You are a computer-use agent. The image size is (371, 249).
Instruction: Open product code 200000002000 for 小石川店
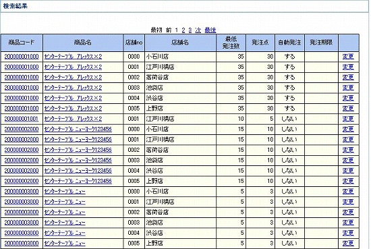click(x=22, y=130)
